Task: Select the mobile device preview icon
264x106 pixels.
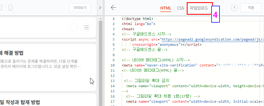Action: coord(10,8)
